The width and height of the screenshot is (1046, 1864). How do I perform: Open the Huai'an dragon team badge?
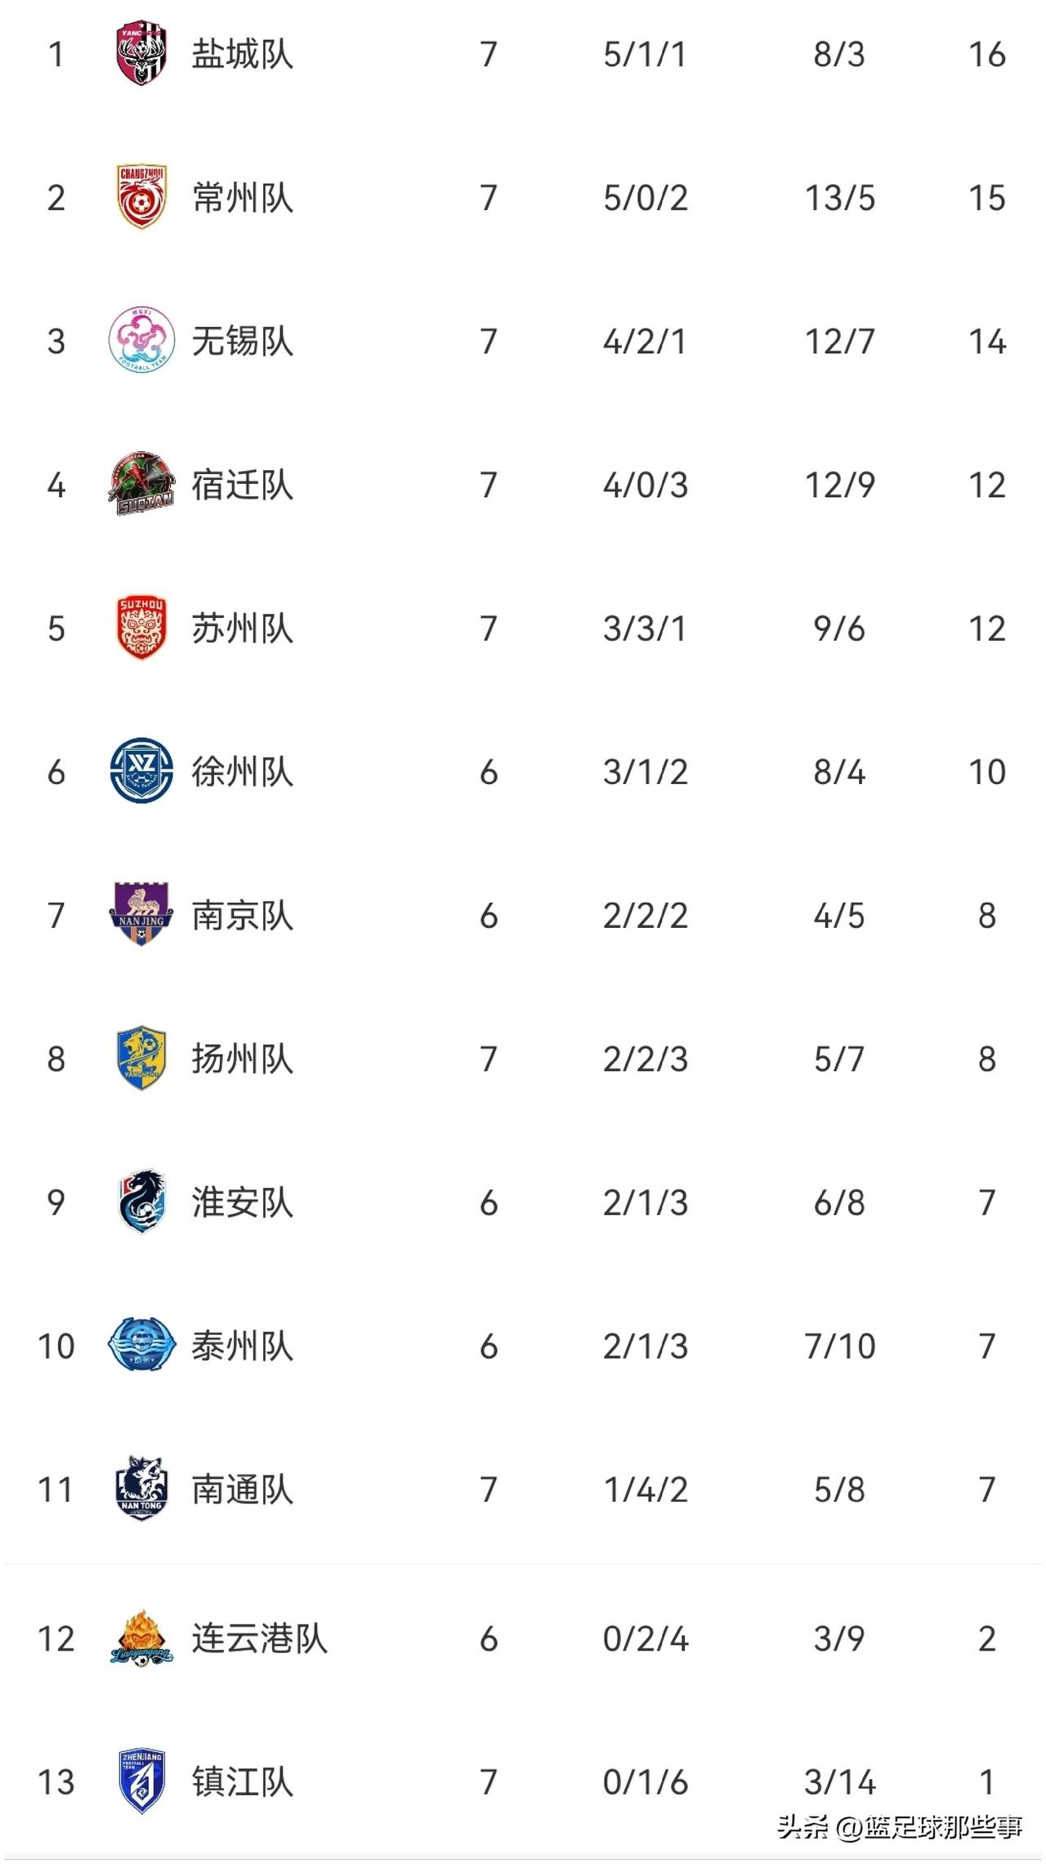coord(141,1201)
